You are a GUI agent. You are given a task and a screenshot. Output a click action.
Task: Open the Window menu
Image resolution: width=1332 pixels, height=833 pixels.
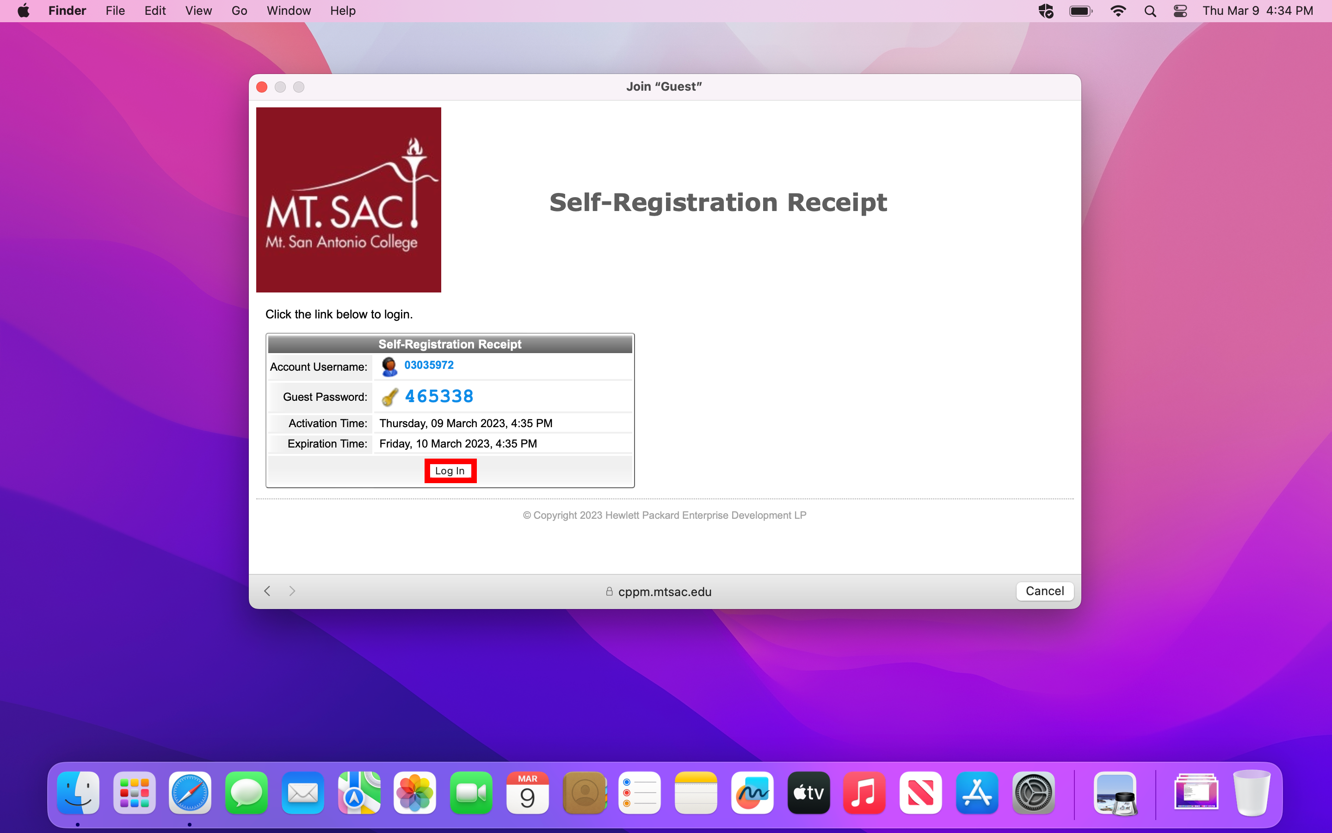[289, 11]
